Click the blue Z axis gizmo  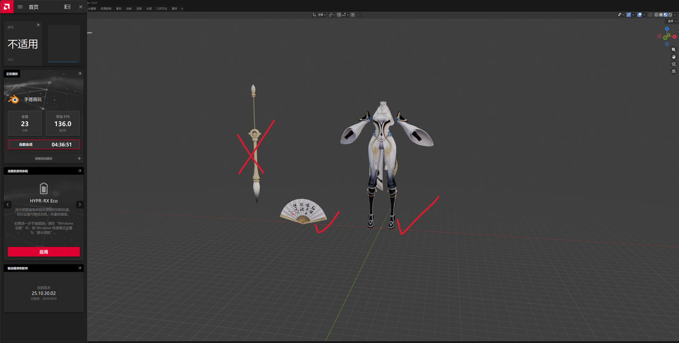point(667,29)
